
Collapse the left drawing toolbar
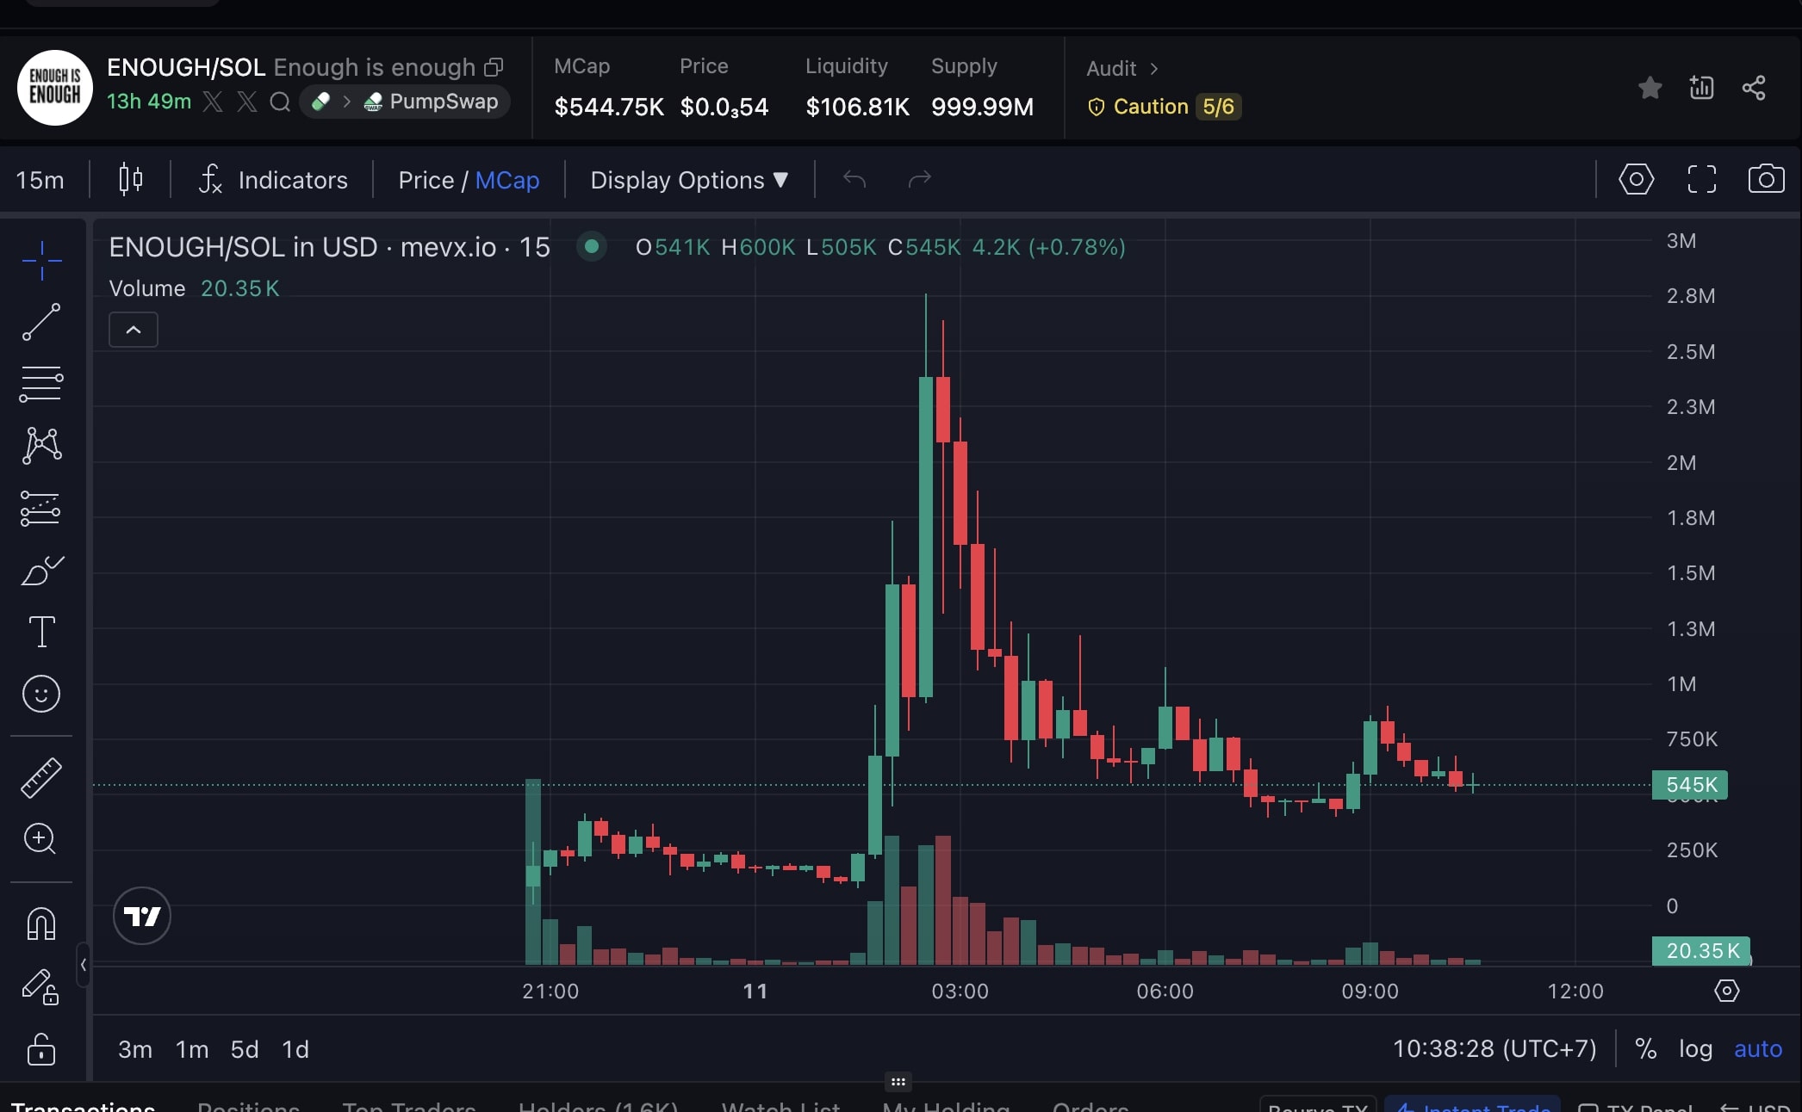(x=83, y=965)
